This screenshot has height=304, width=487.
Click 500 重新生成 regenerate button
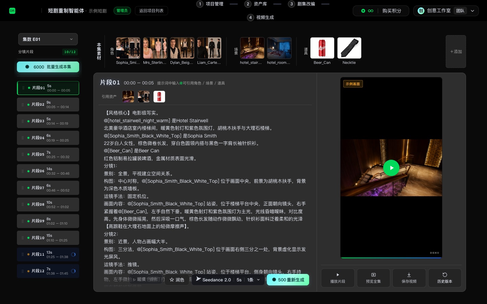288,280
